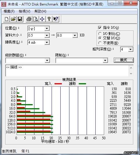Viewport: 140px width, 155px height.
Task: Select the I/O 對比 radio option
Action: point(100,34)
